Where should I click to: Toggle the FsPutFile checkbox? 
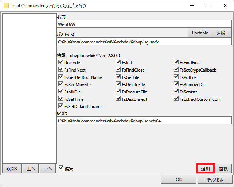tap(176, 77)
